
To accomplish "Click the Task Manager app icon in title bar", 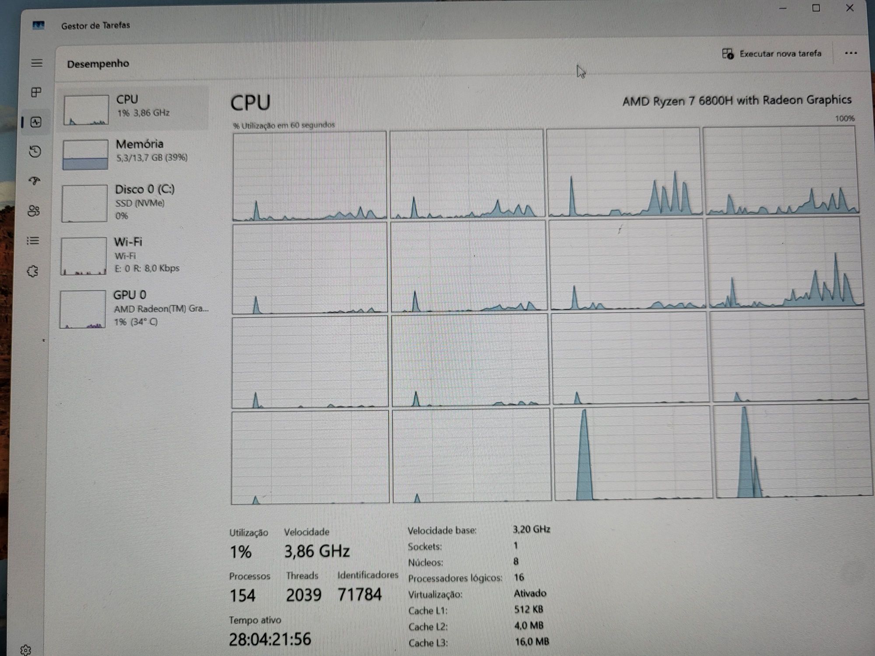I will point(38,25).
